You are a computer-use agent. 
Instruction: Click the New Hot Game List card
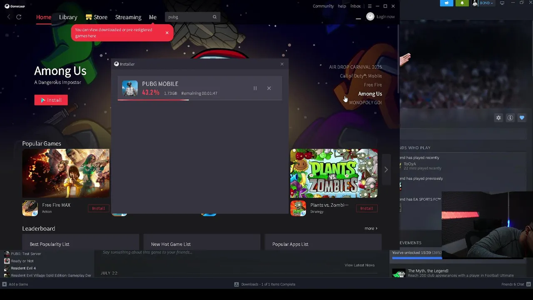pos(202,242)
